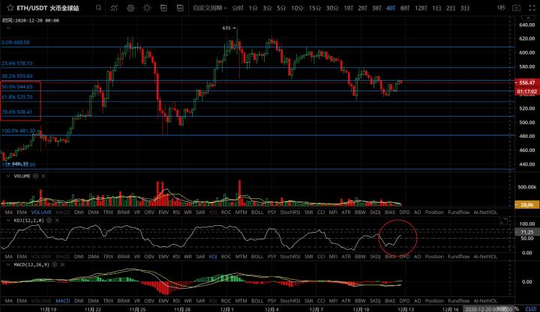This screenshot has height=312, width=540.
Task: Select RSI in the volume panel indicator row
Action: coord(176,212)
